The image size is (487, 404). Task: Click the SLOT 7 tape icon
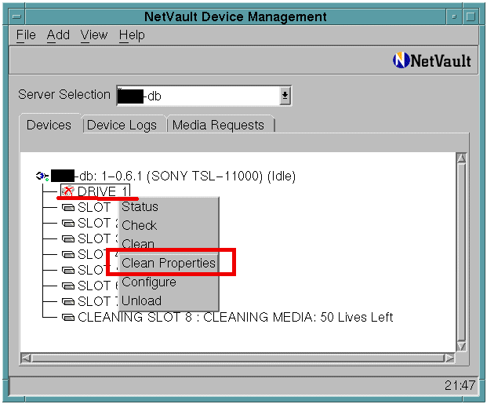coord(68,301)
